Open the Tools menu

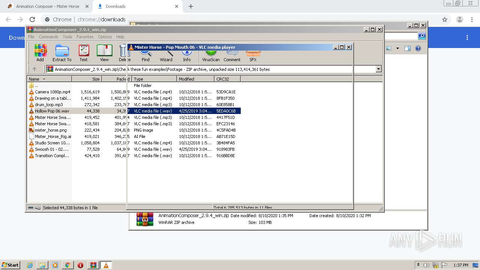(67, 37)
